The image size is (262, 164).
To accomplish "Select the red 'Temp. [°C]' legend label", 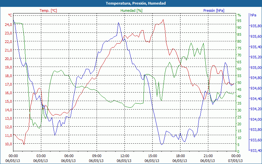I will pyautogui.click(x=48, y=10).
